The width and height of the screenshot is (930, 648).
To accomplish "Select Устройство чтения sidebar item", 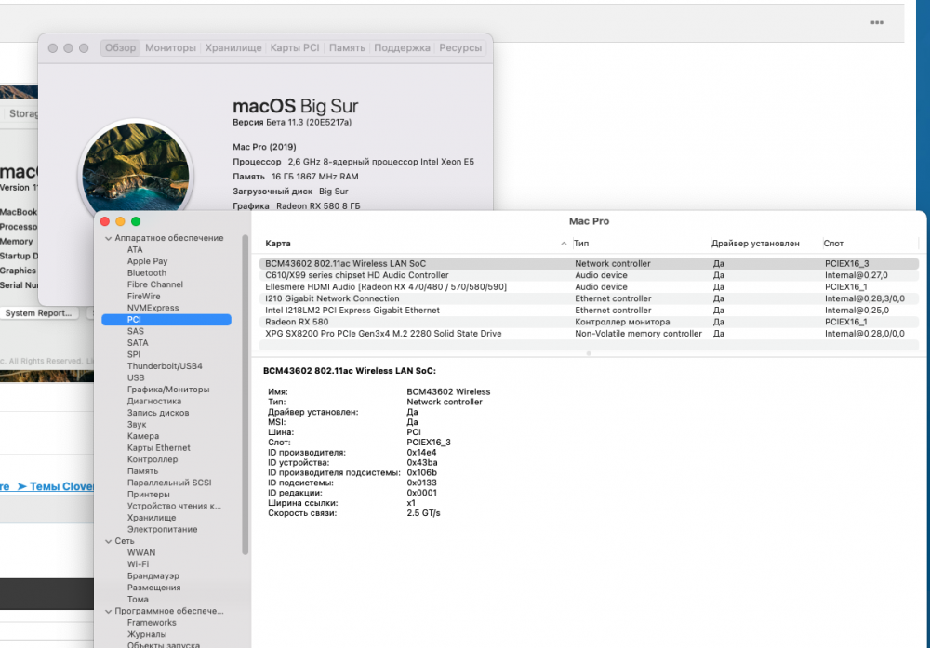I will 174,507.
